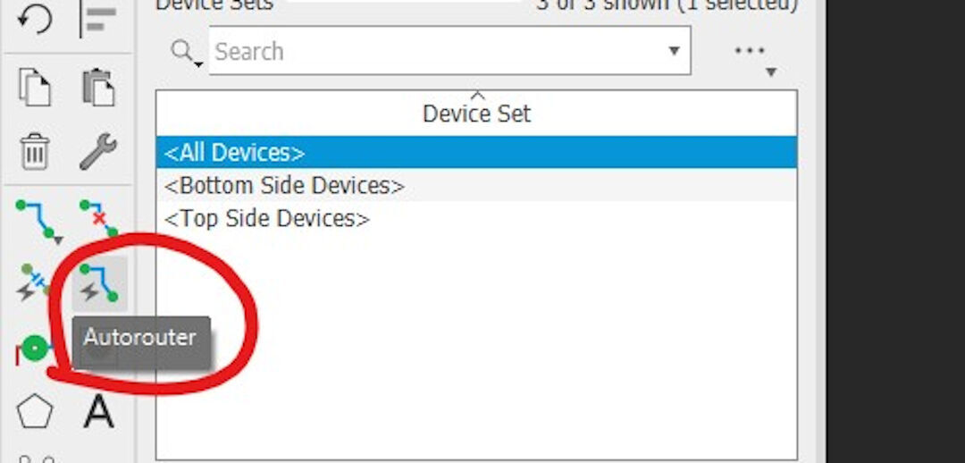Click the Undo arrow icon
The width and height of the screenshot is (965, 463).
tap(35, 20)
